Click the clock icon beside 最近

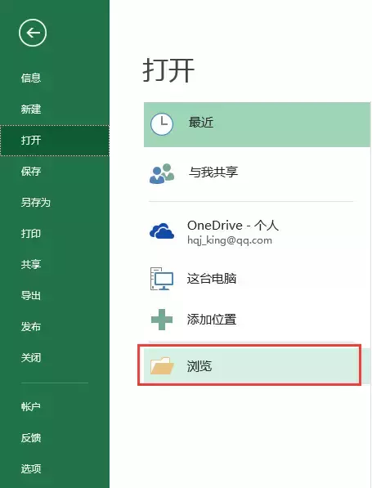[x=162, y=124]
